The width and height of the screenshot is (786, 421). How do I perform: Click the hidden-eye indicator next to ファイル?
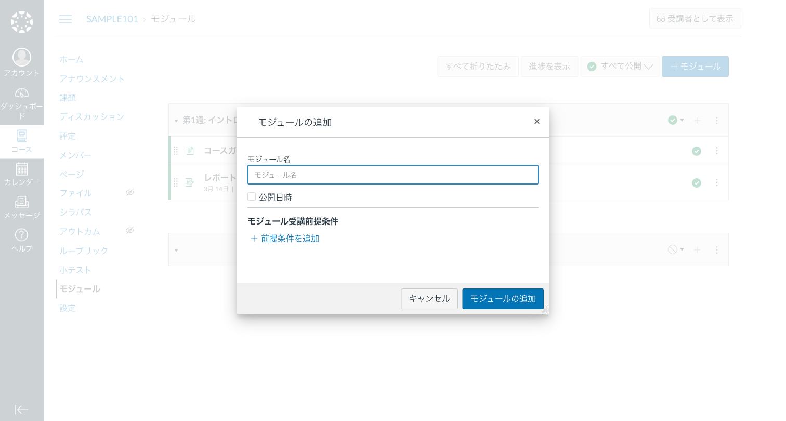[129, 192]
